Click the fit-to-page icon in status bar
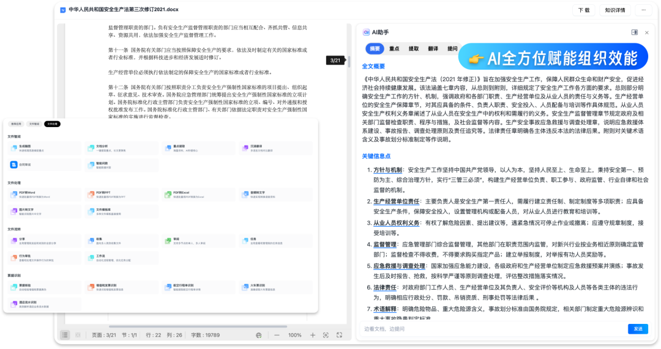661x349 pixels. point(326,335)
